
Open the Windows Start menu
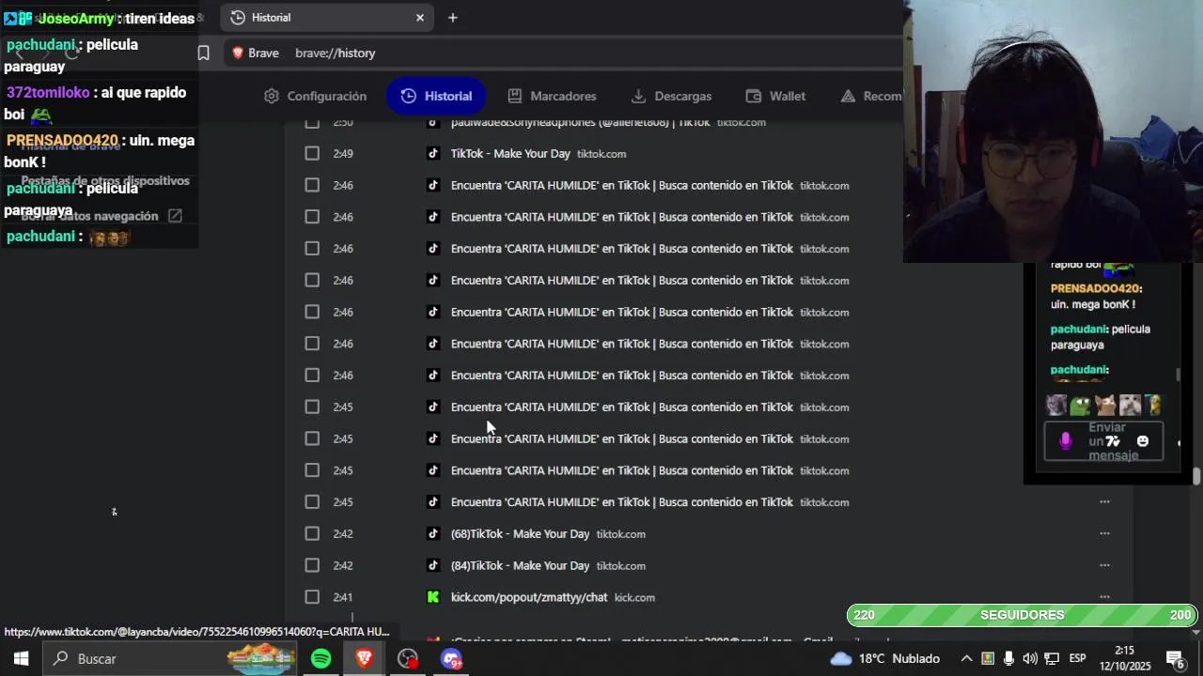coord(21,659)
